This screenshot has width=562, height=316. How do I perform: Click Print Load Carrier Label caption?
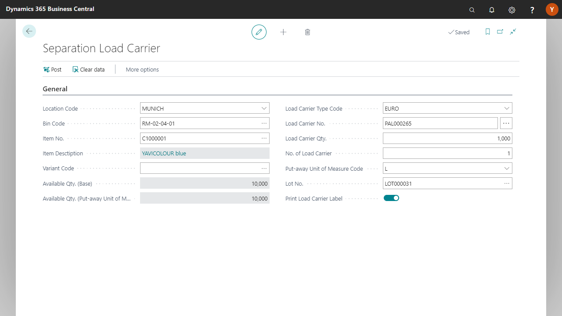(x=314, y=198)
